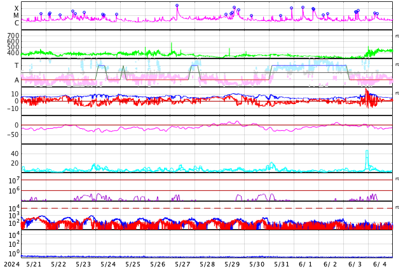Click the '6/ 2' date label
Screen dimensions: 403x269
coord(331,265)
